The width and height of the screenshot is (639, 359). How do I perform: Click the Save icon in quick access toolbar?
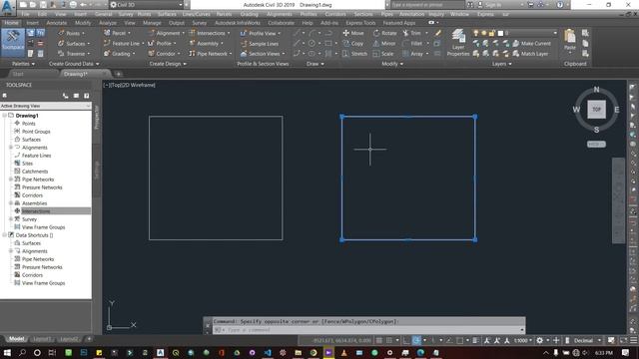click(x=42, y=5)
